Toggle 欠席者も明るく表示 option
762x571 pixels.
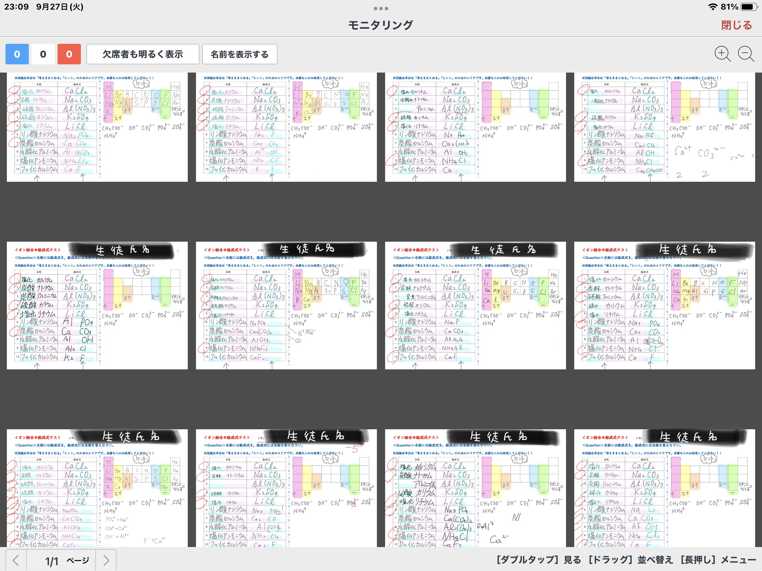point(143,54)
